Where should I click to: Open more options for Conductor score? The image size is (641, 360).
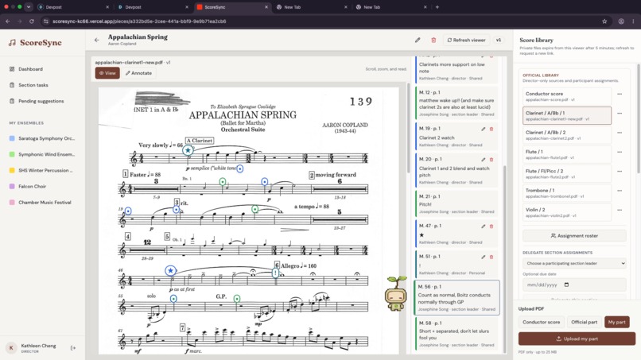click(620, 94)
